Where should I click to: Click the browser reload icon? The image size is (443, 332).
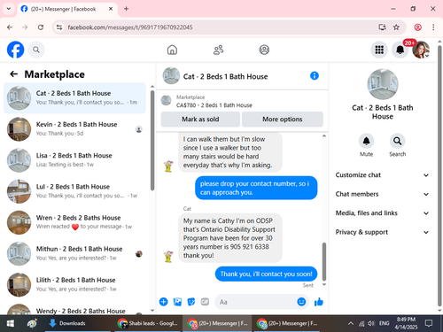[x=41, y=27]
